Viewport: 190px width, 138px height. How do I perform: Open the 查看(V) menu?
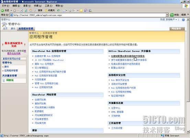tap(27, 6)
